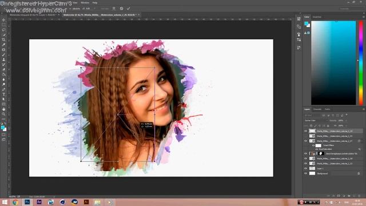Open Google Chrome from the taskbar
Image resolution: width=366 pixels, height=206 pixels.
(x=15, y=202)
